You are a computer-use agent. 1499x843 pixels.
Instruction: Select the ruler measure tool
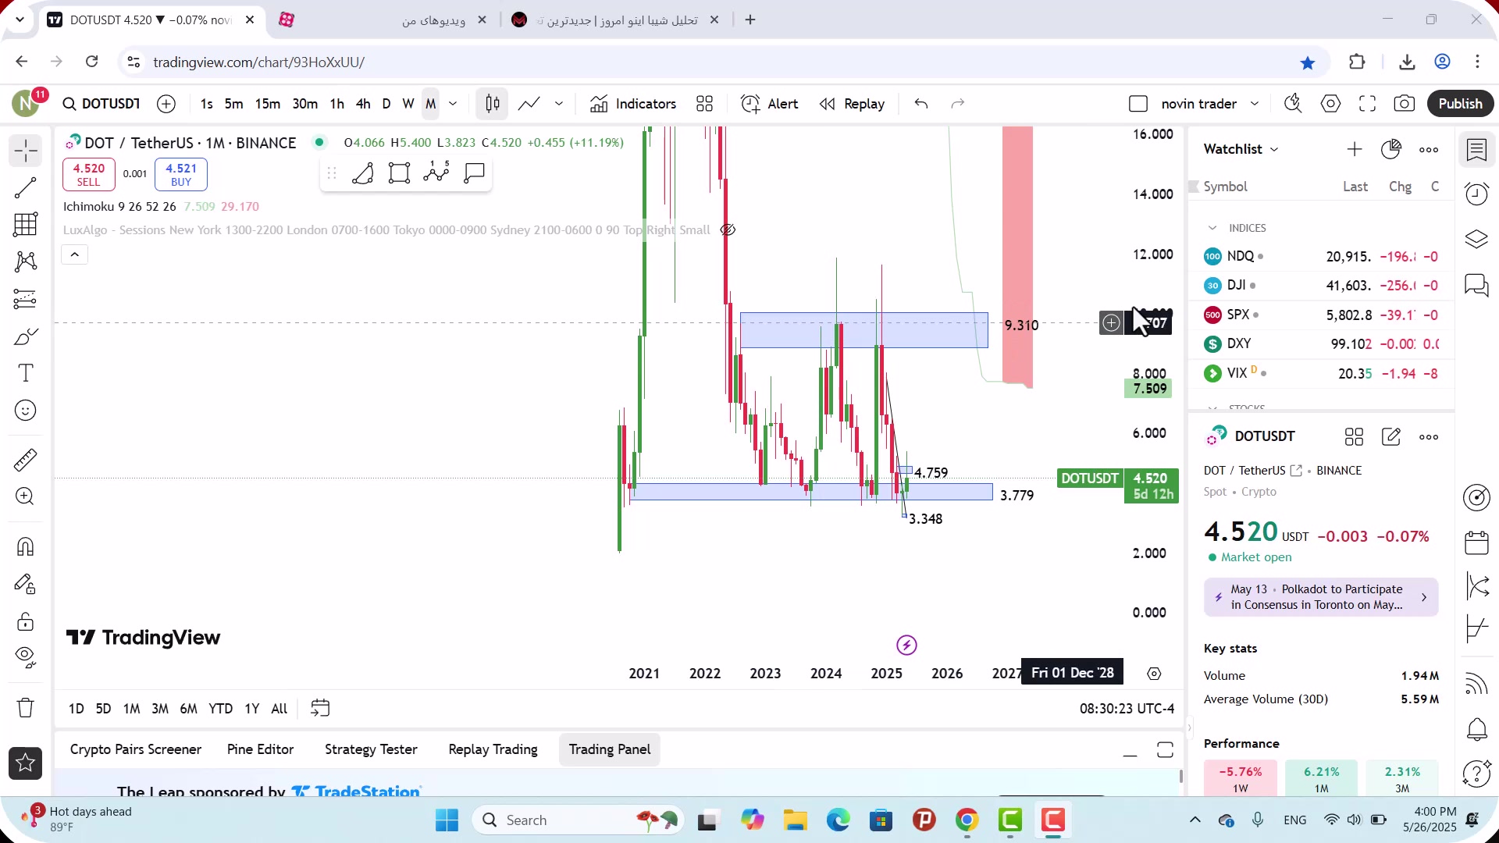point(25,460)
